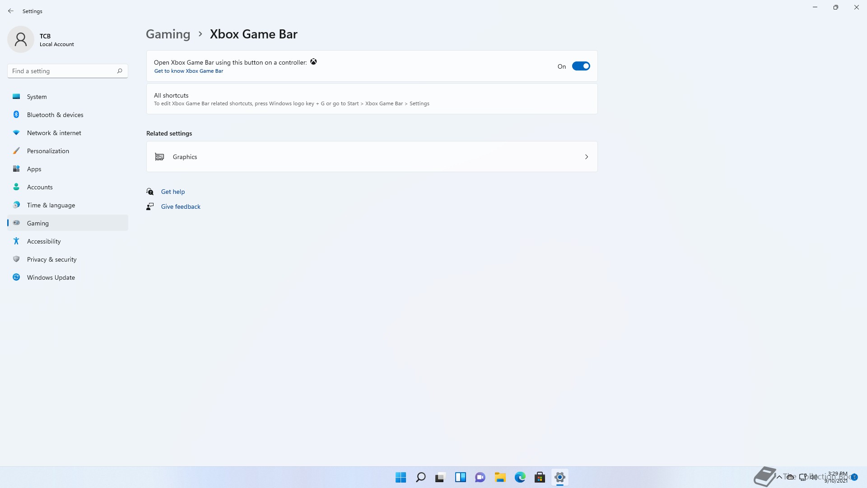The height and width of the screenshot is (488, 867).
Task: Open Privacy & security settings
Action: (x=68, y=259)
